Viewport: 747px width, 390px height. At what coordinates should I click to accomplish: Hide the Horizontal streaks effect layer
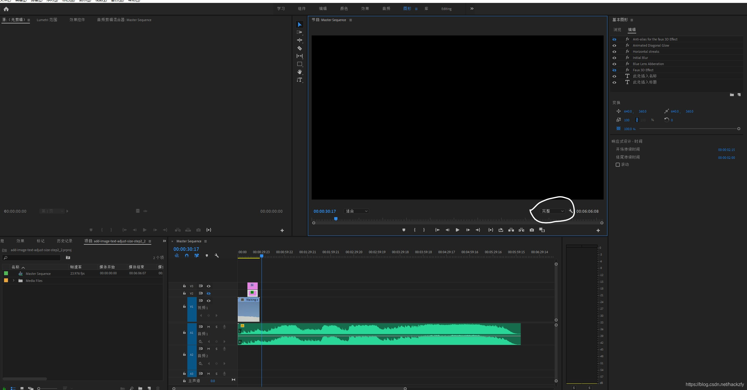coord(614,52)
